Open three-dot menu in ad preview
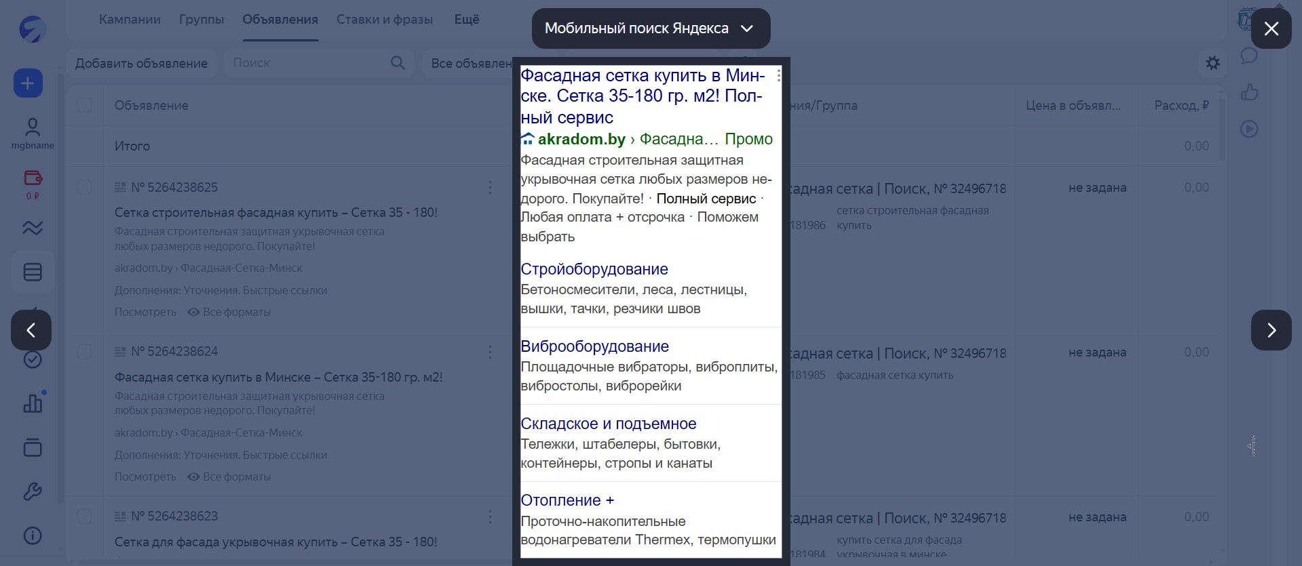Image resolution: width=1302 pixels, height=566 pixels. tap(778, 75)
